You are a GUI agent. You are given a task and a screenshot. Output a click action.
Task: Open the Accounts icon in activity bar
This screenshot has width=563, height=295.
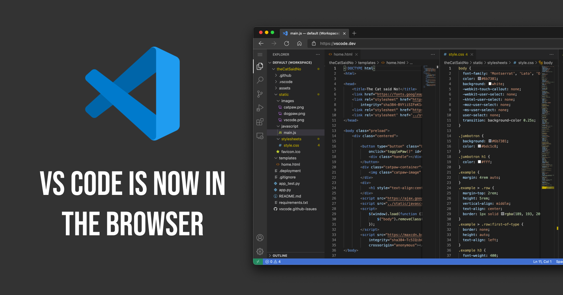(260, 238)
